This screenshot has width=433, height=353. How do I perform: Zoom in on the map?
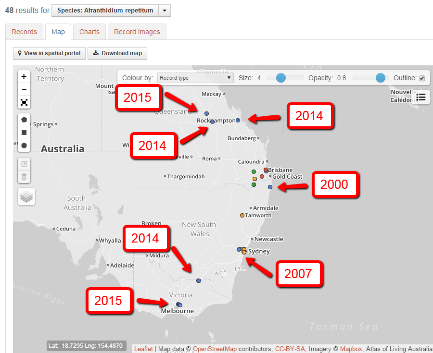click(24, 76)
